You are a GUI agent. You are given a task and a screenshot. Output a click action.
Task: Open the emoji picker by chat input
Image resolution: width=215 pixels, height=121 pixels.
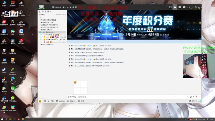point(75,97)
